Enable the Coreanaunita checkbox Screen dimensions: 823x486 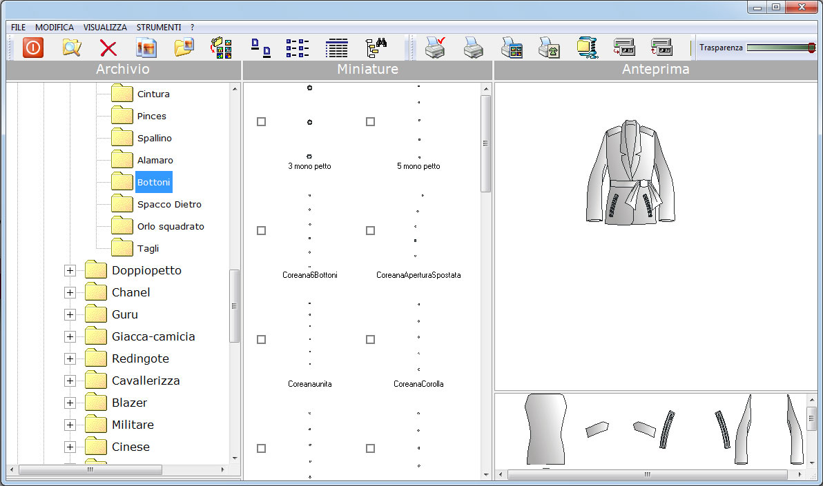pos(262,340)
